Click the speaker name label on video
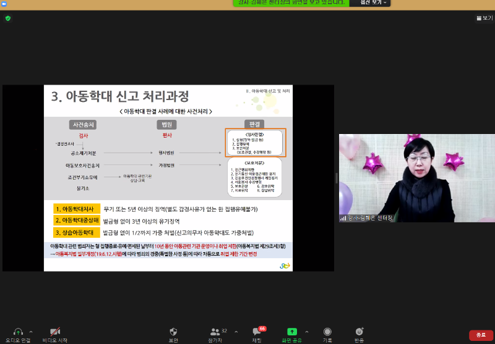 (x=369, y=218)
